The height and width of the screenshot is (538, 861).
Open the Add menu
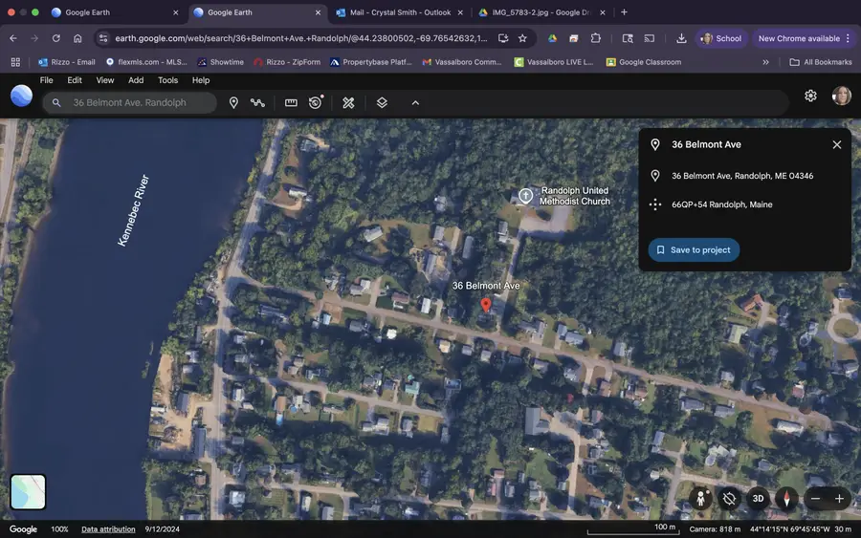pyautogui.click(x=136, y=80)
